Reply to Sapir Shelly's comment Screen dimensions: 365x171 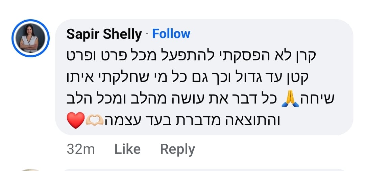tap(177, 149)
